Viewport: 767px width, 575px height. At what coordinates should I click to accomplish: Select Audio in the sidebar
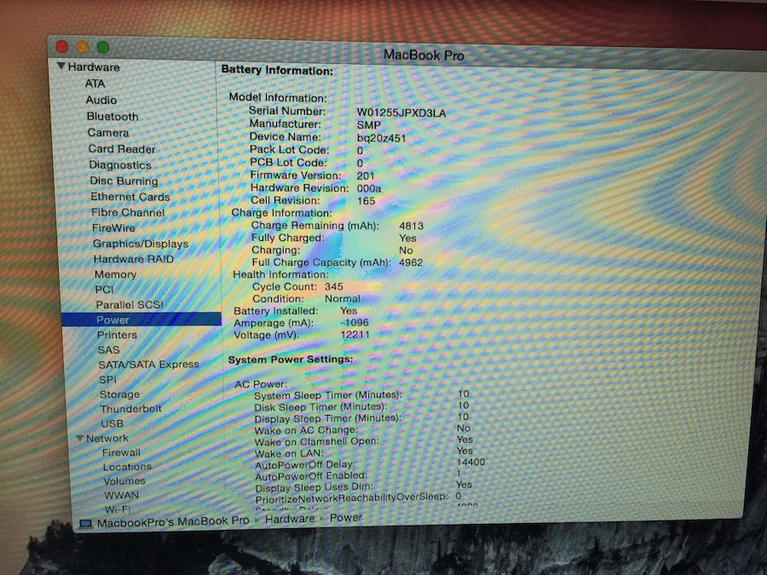tap(101, 100)
